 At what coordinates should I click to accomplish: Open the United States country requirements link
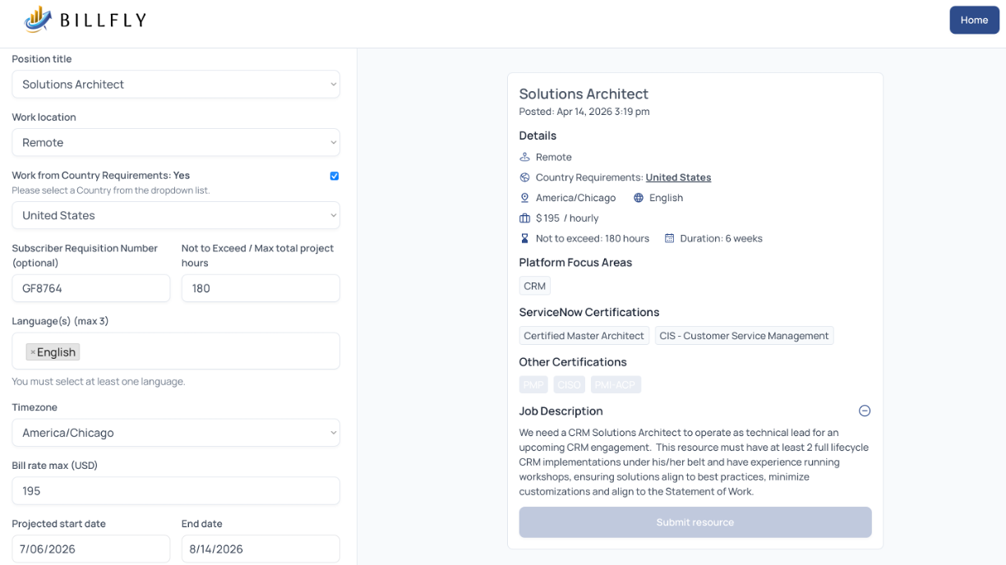678,177
